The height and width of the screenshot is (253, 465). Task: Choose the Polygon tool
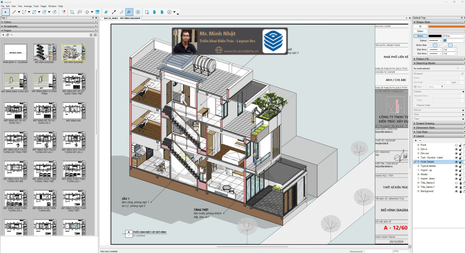[x=54, y=12]
